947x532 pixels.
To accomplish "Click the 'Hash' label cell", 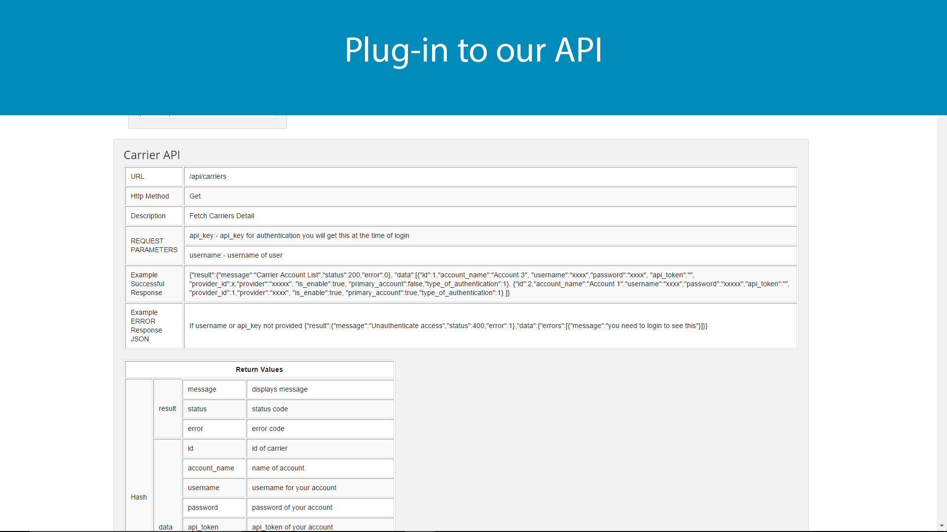I will (139, 497).
